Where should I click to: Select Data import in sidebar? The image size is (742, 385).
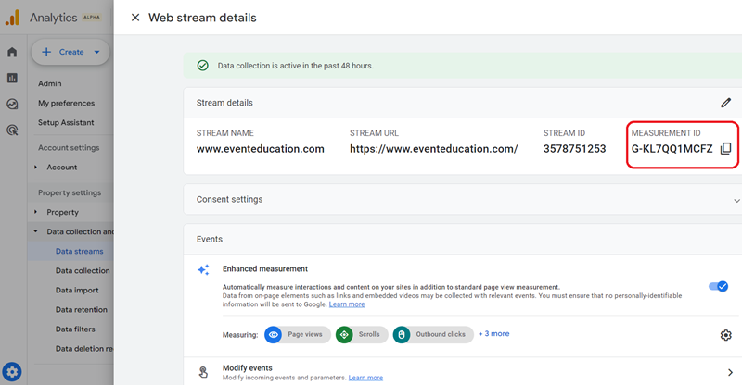(x=77, y=290)
